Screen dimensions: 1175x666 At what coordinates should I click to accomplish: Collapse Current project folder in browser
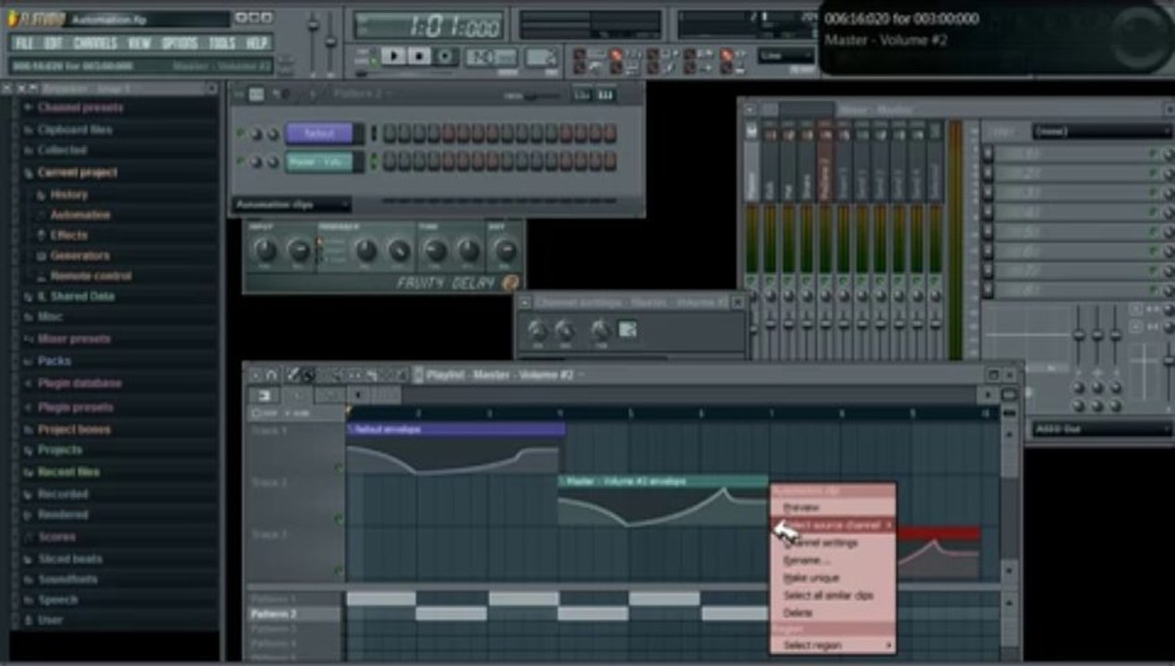point(77,172)
